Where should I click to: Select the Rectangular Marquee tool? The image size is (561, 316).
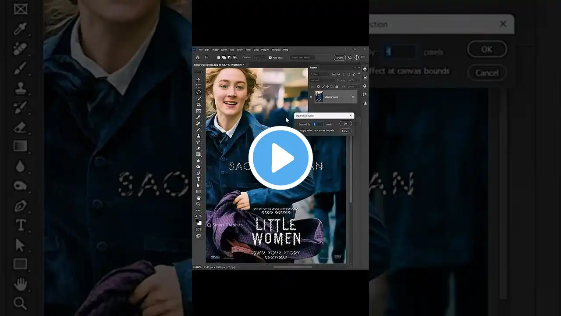click(198, 86)
